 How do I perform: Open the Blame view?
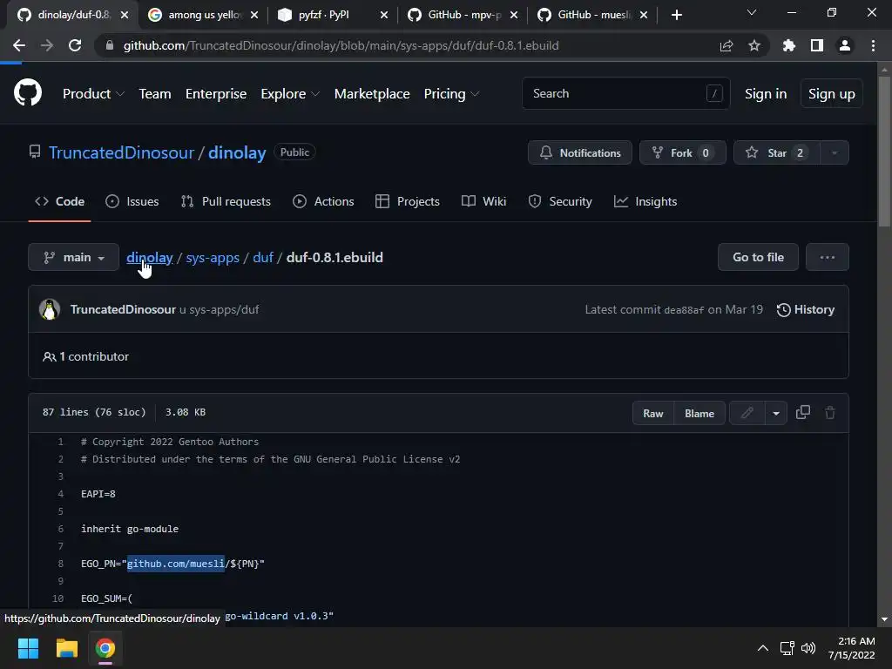click(699, 413)
